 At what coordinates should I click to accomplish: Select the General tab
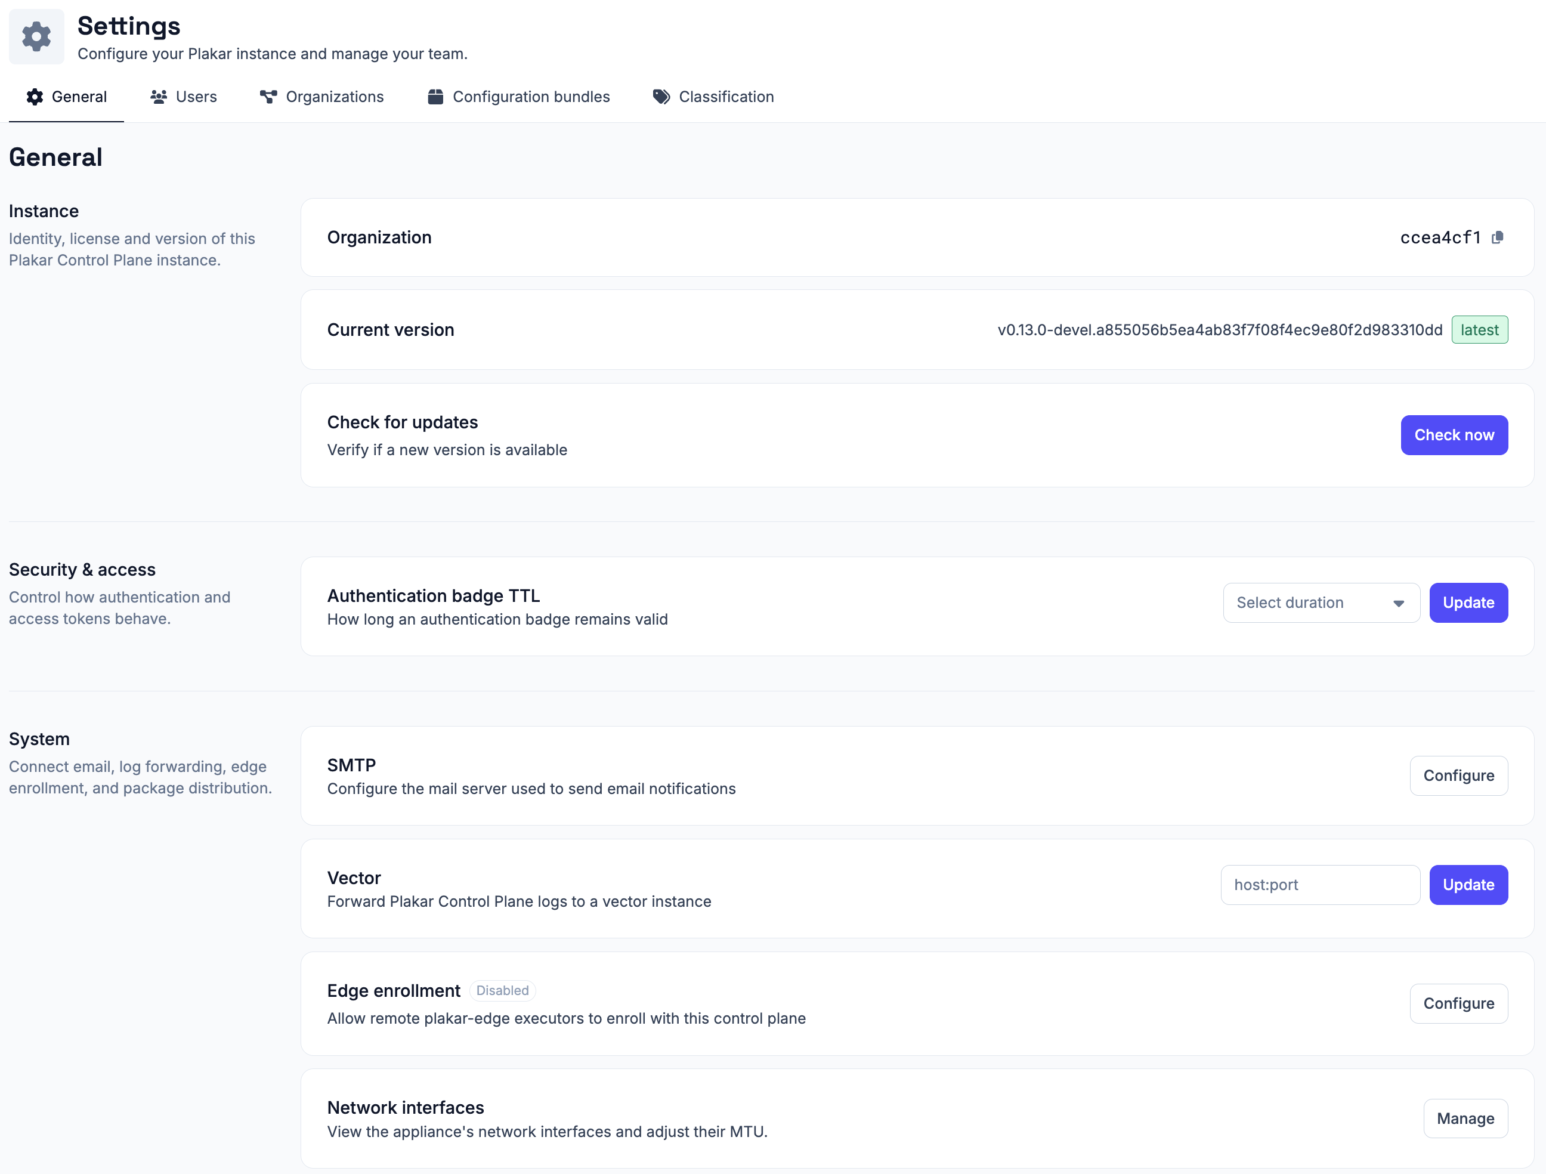pyautogui.click(x=66, y=97)
